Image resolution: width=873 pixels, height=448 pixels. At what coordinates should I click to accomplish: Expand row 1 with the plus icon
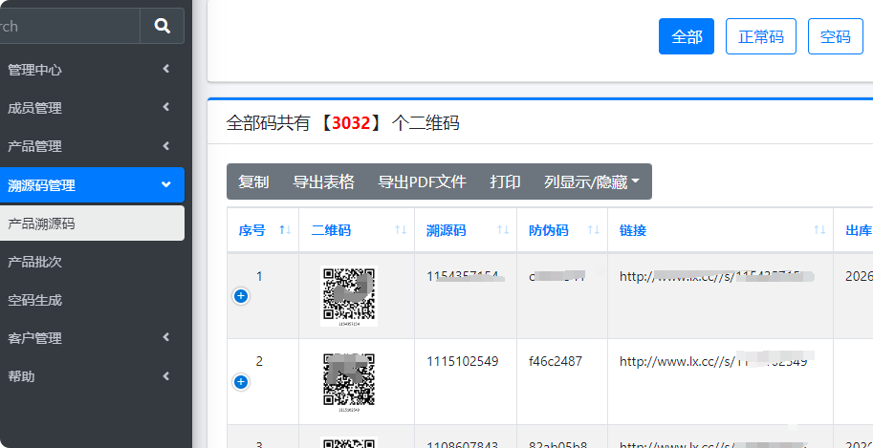[x=241, y=296]
